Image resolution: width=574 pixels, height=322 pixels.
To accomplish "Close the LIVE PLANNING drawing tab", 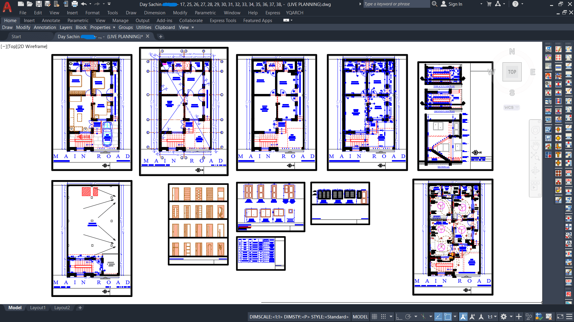I will click(147, 36).
